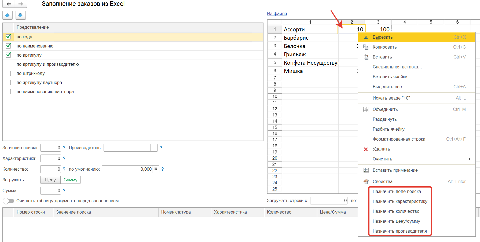Enable the по артикулу партнера checkbox

point(8,82)
